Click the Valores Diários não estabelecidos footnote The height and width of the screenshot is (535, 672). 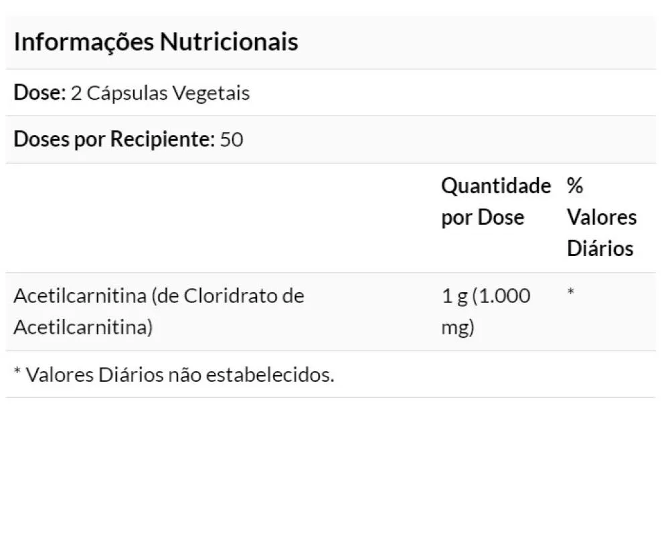click(x=174, y=374)
